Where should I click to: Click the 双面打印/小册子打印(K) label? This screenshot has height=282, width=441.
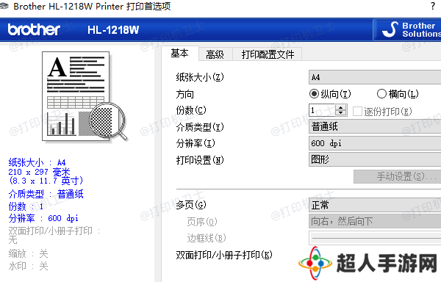[x=224, y=255]
